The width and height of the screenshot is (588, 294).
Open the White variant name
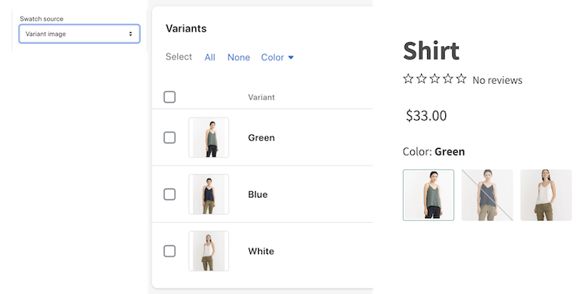pyautogui.click(x=261, y=251)
